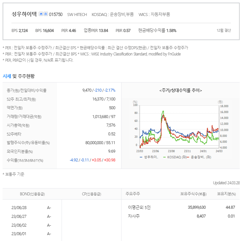Click the foreign ownership value 9.69
Image resolution: width=241 pixels, height=241 pixels.
[112, 151]
